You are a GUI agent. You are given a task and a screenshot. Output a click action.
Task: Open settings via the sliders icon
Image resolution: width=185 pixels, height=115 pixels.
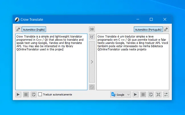coord(166,94)
